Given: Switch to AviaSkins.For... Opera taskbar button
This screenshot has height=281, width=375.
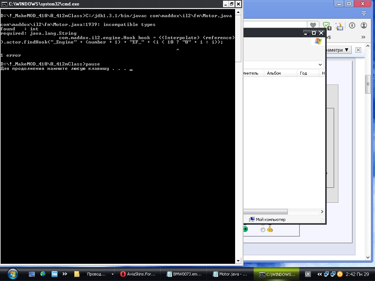Looking at the screenshot, I should 138,274.
